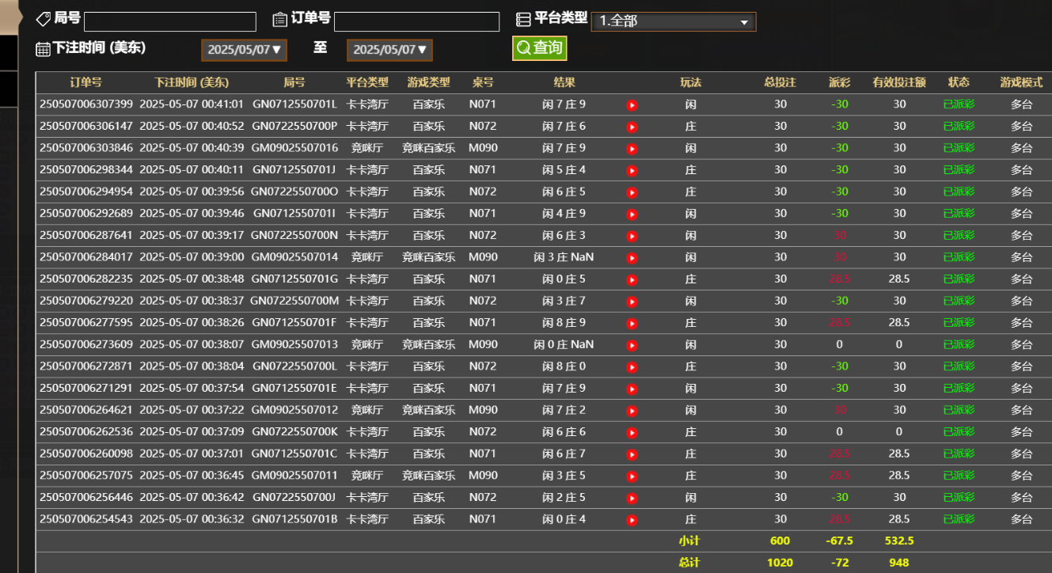Click play icon for order 250507006254543
Image resolution: width=1052 pixels, height=573 pixels.
632,520
